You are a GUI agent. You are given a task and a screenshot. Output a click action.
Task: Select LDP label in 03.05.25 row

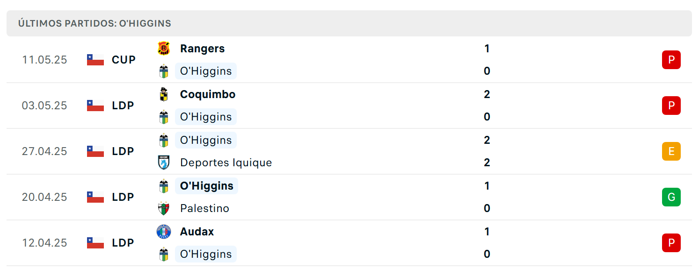tap(123, 106)
